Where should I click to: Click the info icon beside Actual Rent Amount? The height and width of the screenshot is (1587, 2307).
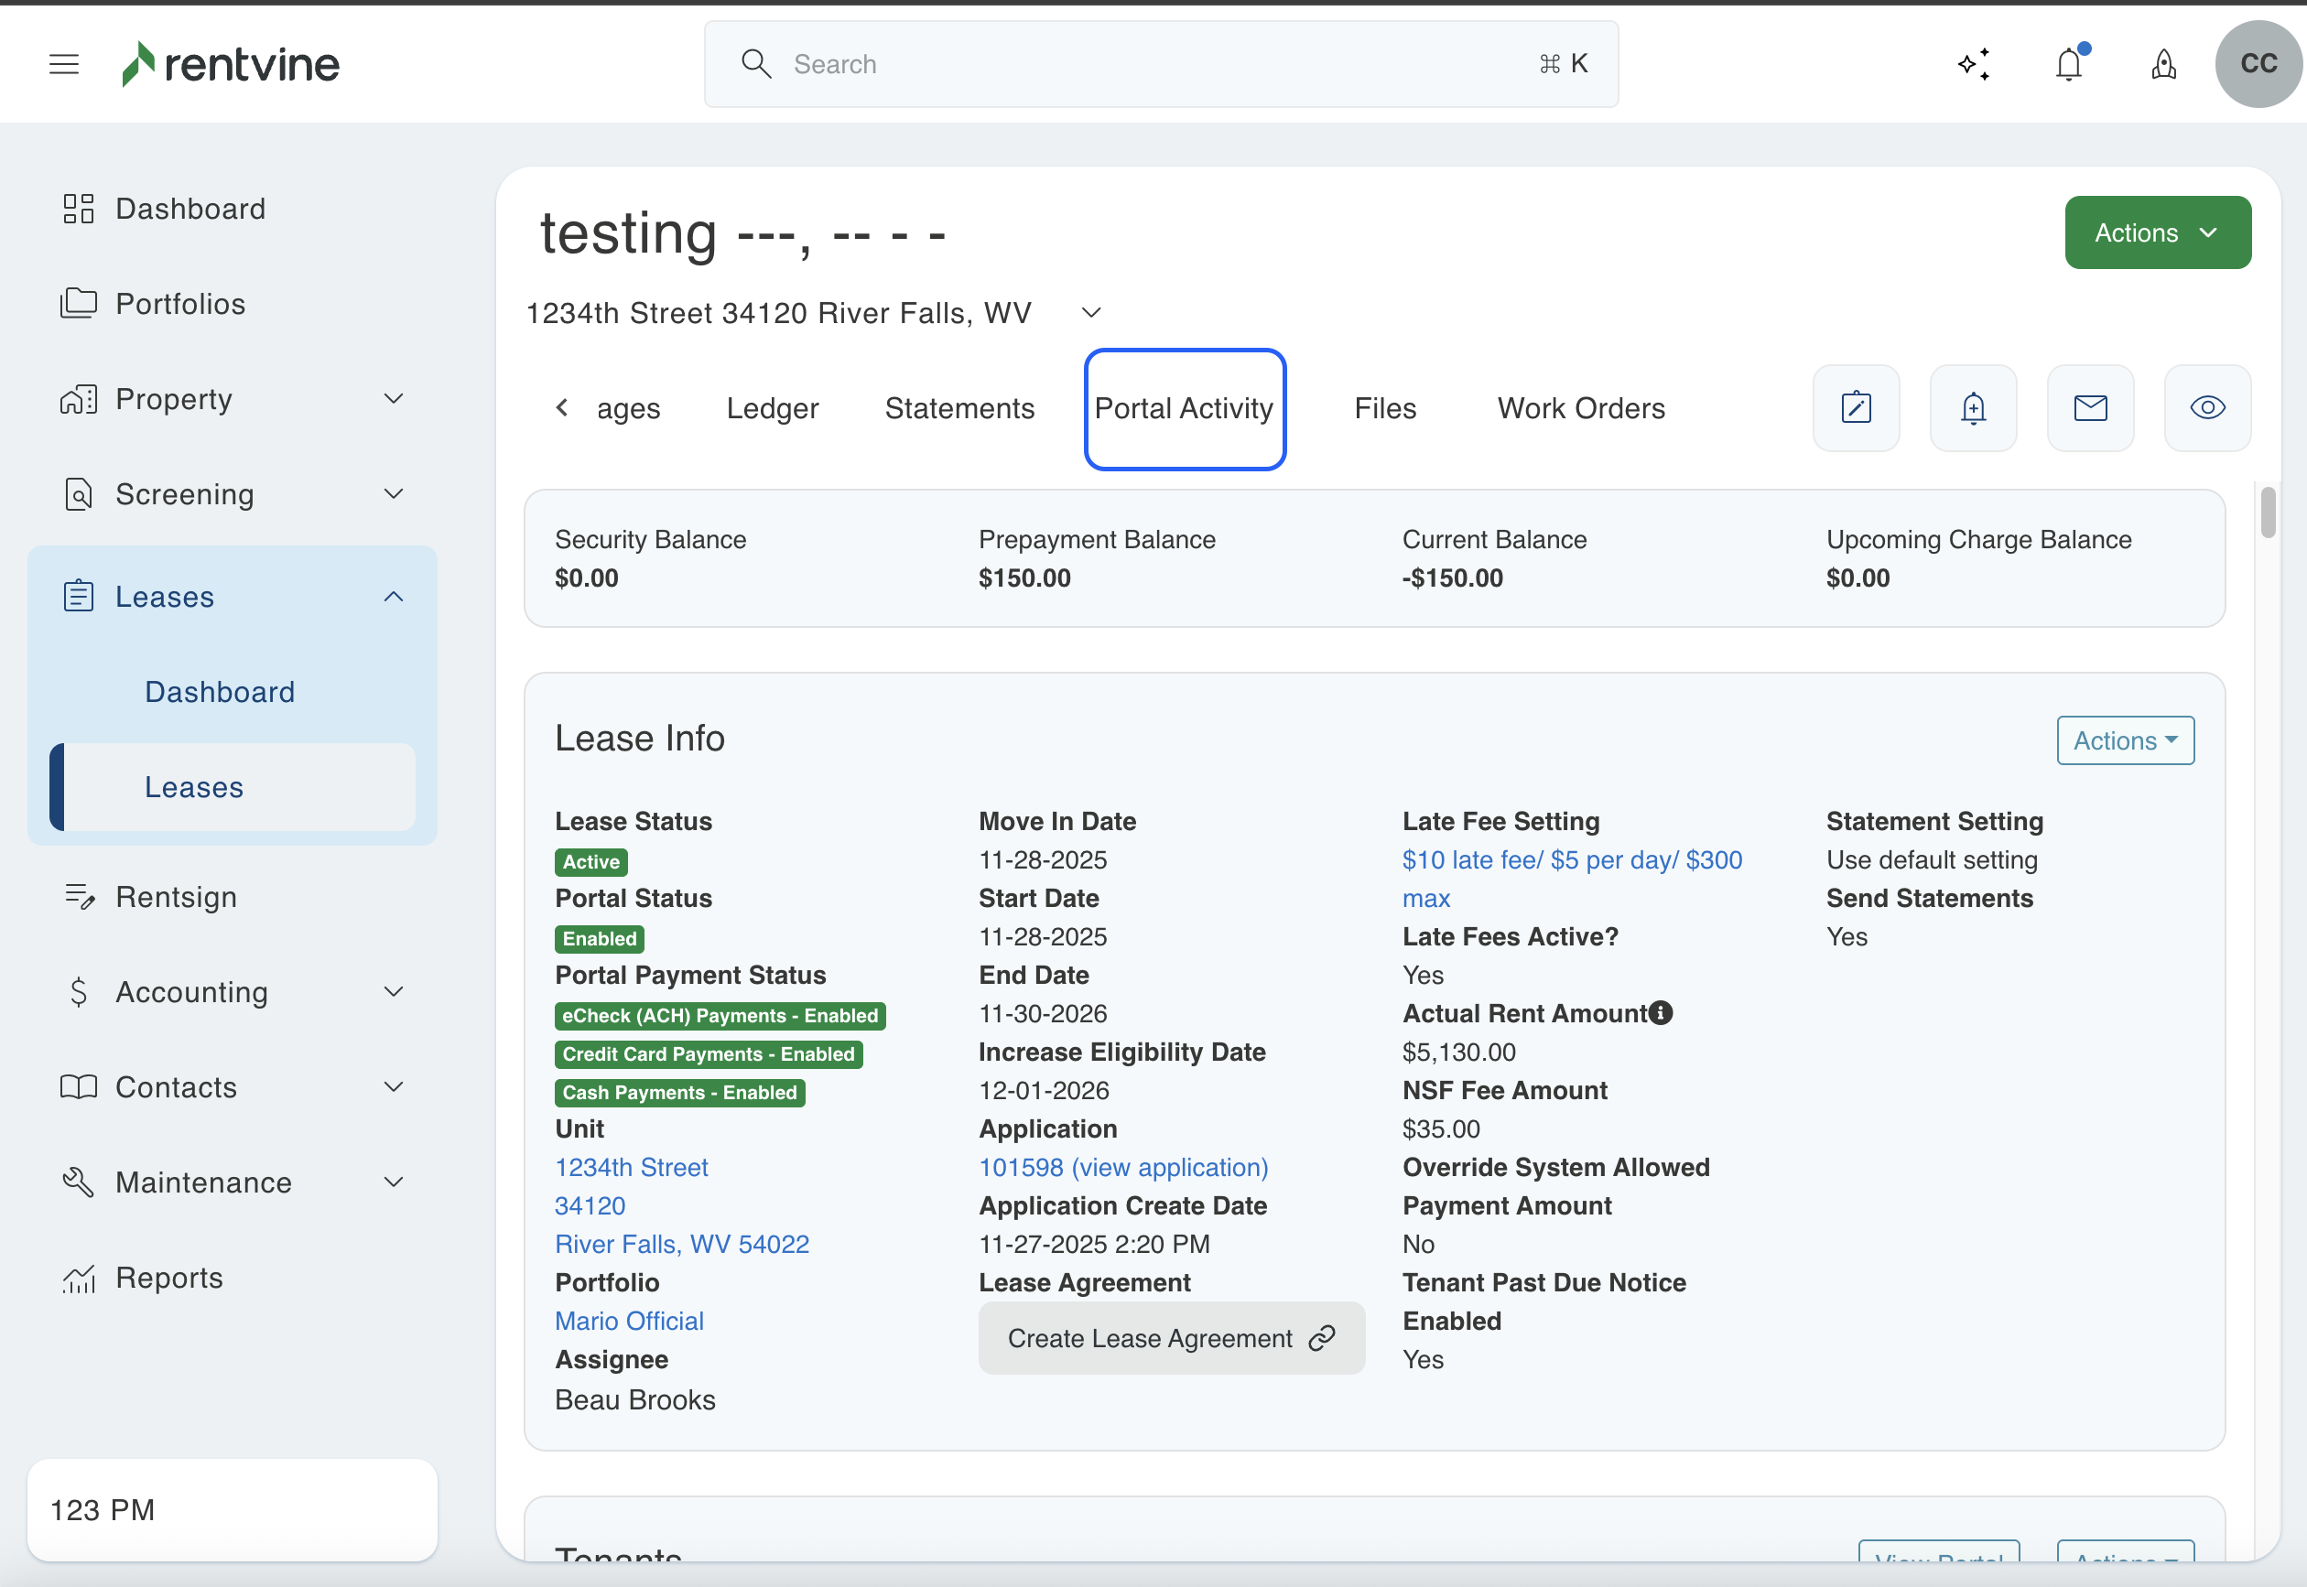pyautogui.click(x=1661, y=1012)
